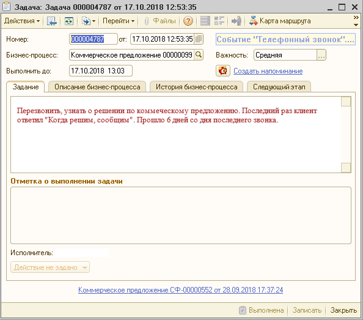Viewport: 363px width, 320px height.
Task: Click the Закрыть button
Action: coord(343,310)
